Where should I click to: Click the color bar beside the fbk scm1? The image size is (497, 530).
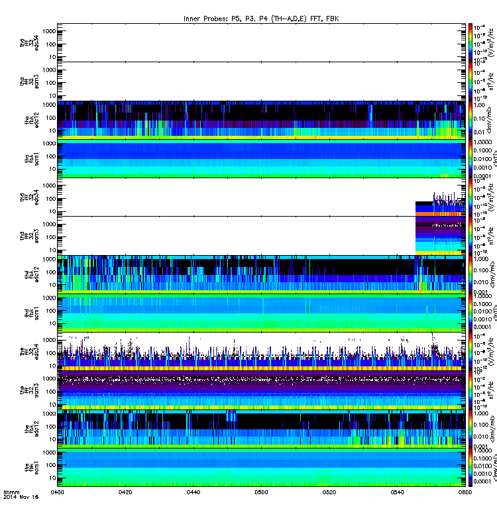point(470,468)
